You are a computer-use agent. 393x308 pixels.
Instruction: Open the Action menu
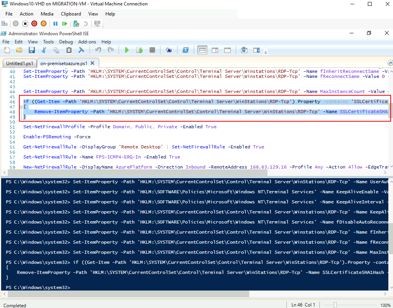[x=26, y=14]
